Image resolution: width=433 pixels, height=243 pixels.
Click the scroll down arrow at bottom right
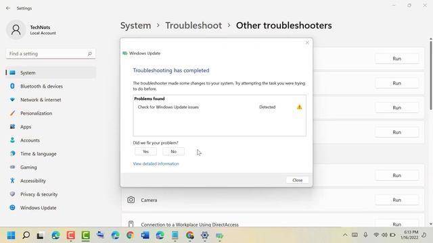click(x=430, y=224)
